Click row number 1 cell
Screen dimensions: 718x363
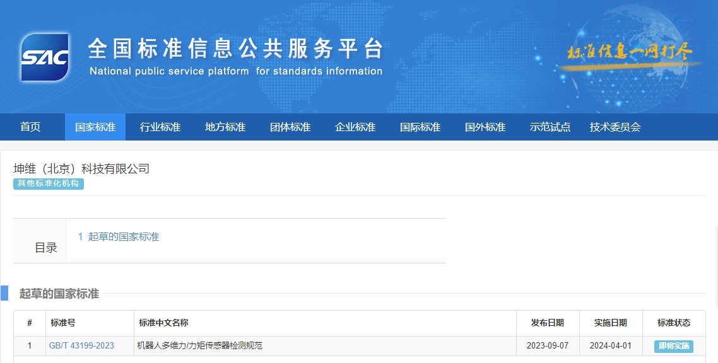tap(29, 345)
